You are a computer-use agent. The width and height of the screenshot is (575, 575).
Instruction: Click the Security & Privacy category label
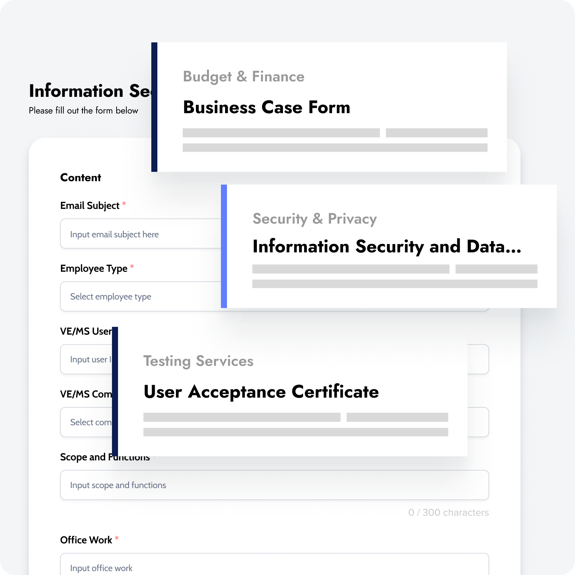point(314,219)
